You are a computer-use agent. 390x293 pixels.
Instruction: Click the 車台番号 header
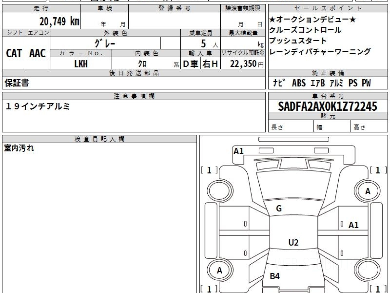328,96
